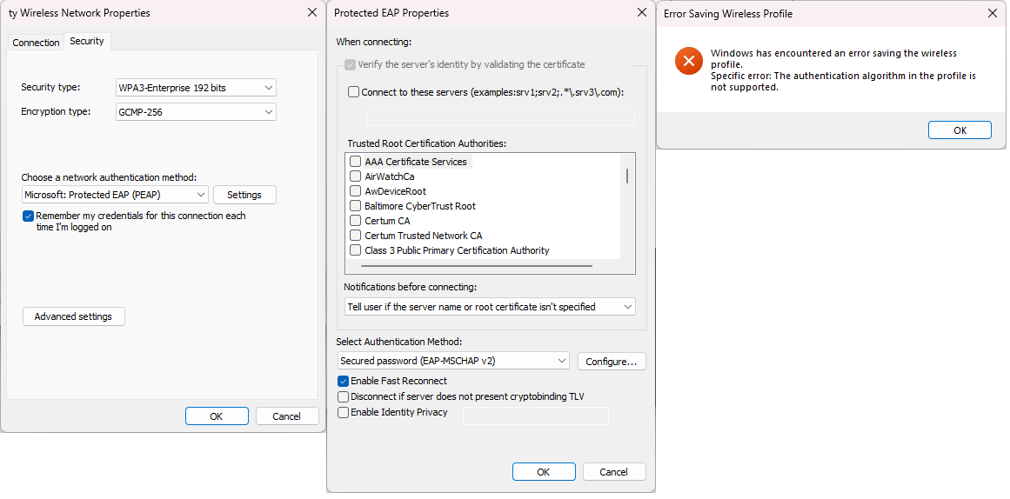Close the Error Saving Wireless Profile dialog
This screenshot has height=499, width=1010.
tap(993, 13)
